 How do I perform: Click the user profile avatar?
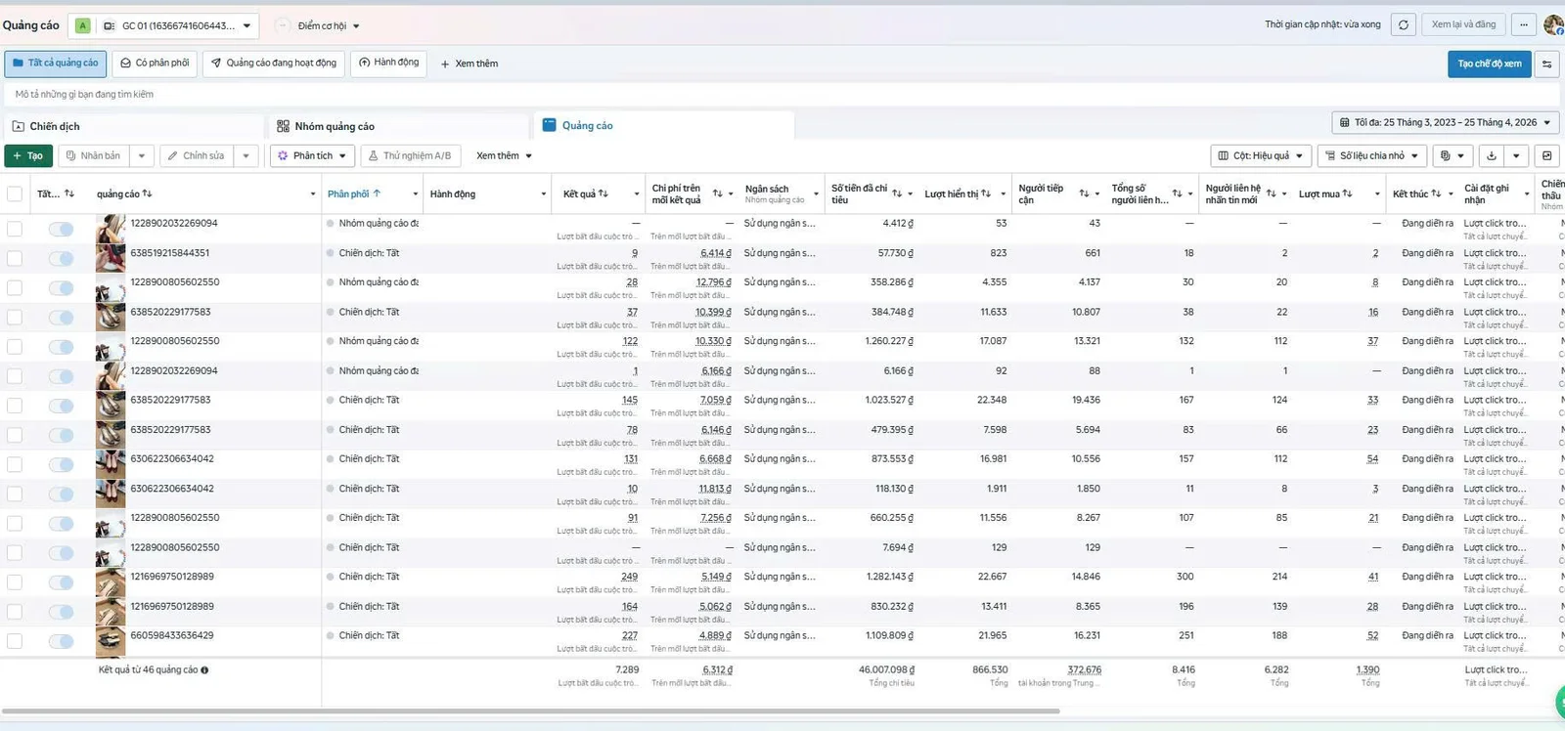tap(1553, 25)
